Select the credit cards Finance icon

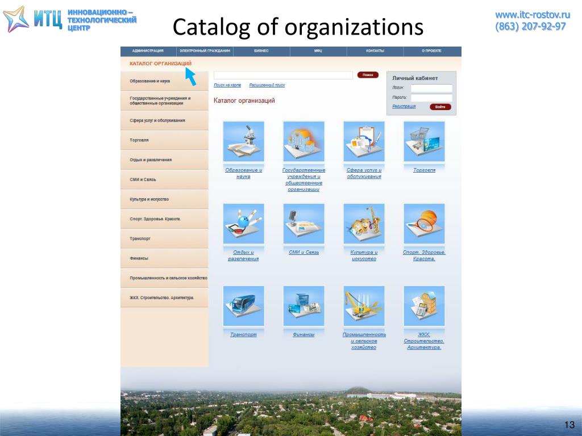(304, 306)
